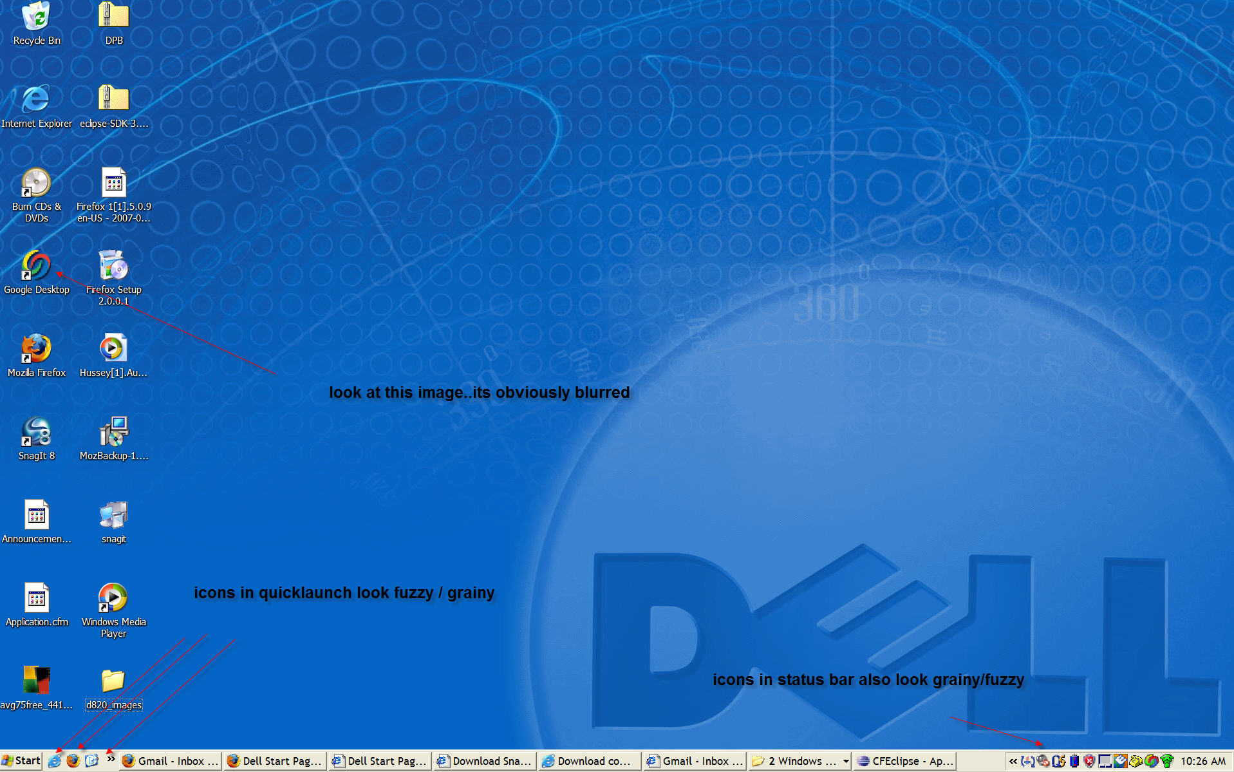This screenshot has height=772, width=1234.
Task: Launch Internet Explorer from Quick Launch
Action: (x=55, y=761)
